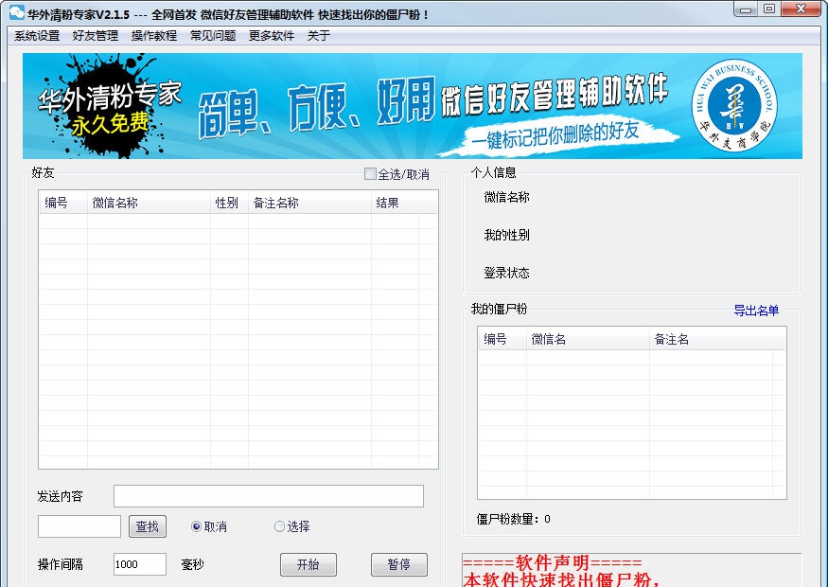Click the 性别 column header in friends list
This screenshot has height=587, width=828.
[x=227, y=202]
